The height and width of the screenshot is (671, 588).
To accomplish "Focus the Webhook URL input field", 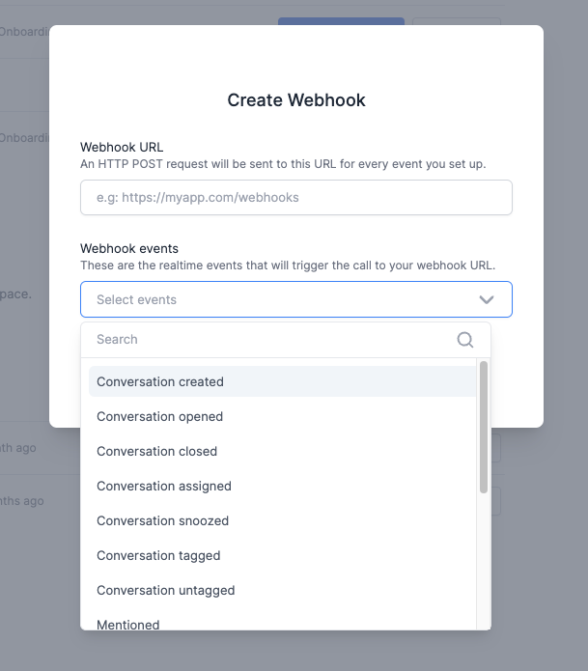I will pos(296,197).
